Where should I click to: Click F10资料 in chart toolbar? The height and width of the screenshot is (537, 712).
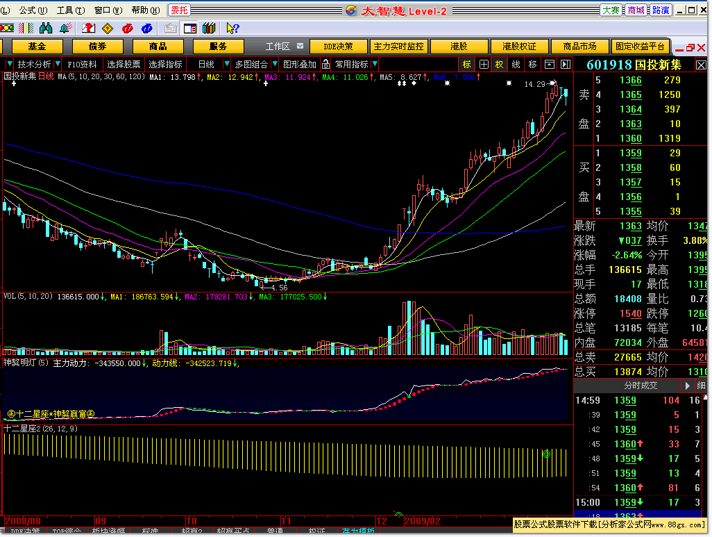pyautogui.click(x=82, y=64)
